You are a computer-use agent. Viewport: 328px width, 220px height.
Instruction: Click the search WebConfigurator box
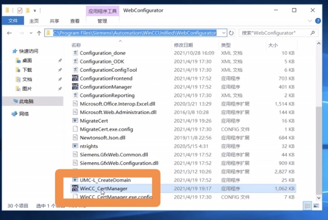pyautogui.click(x=279, y=33)
